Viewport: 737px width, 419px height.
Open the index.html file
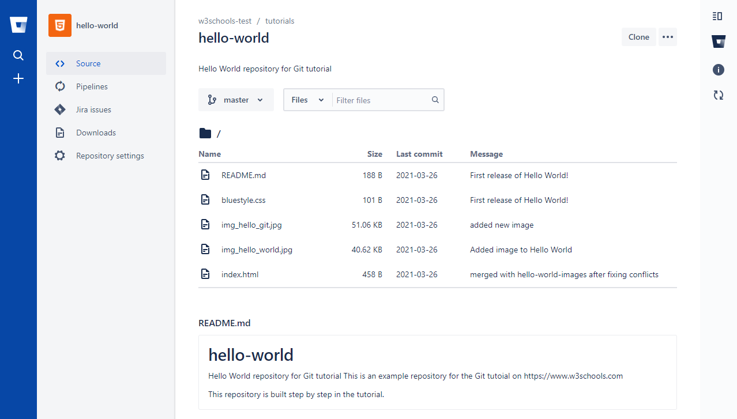(240, 274)
